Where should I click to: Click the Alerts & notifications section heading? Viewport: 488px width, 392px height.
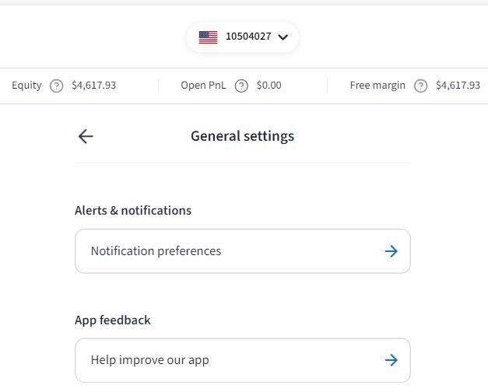coord(133,211)
